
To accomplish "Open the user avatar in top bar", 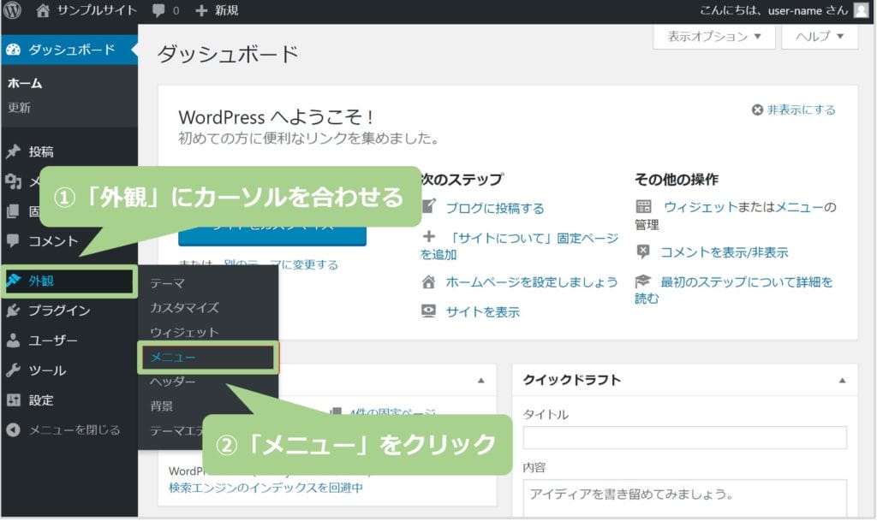I will (x=861, y=11).
